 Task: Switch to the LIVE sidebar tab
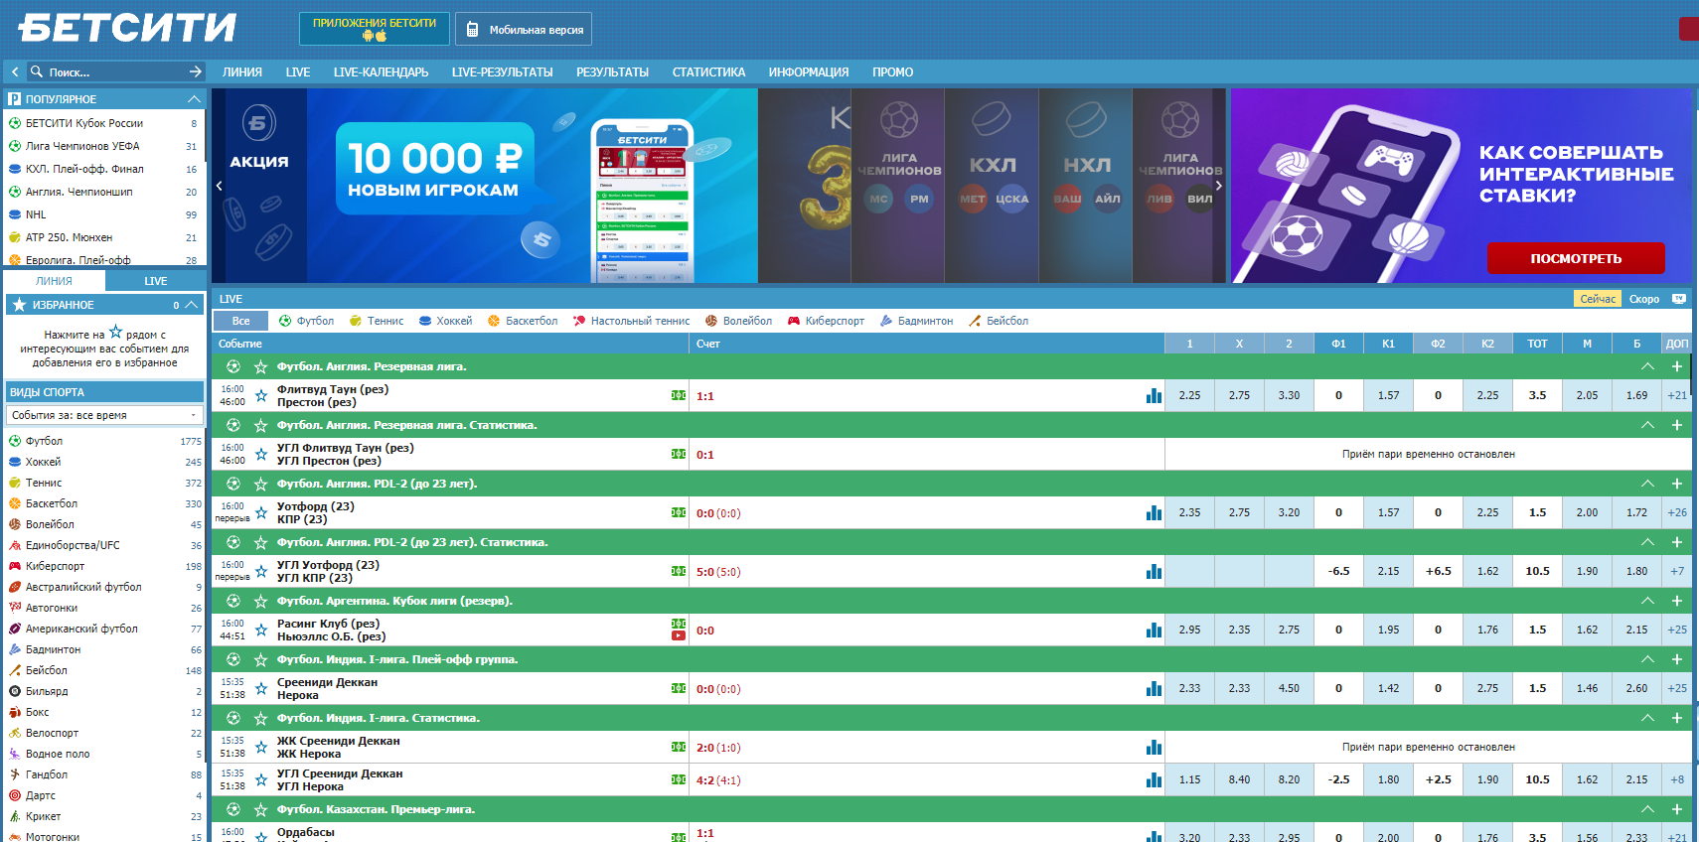coord(156,281)
